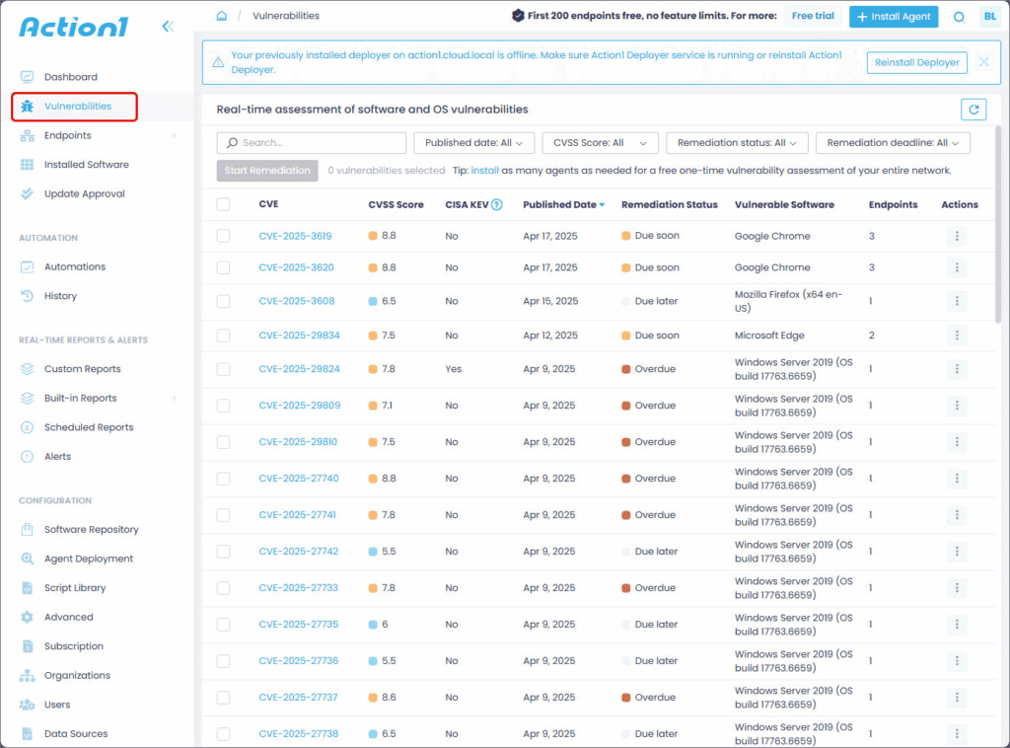
Task: Select checkbox for CVE-2025-29834
Action: tap(224, 336)
